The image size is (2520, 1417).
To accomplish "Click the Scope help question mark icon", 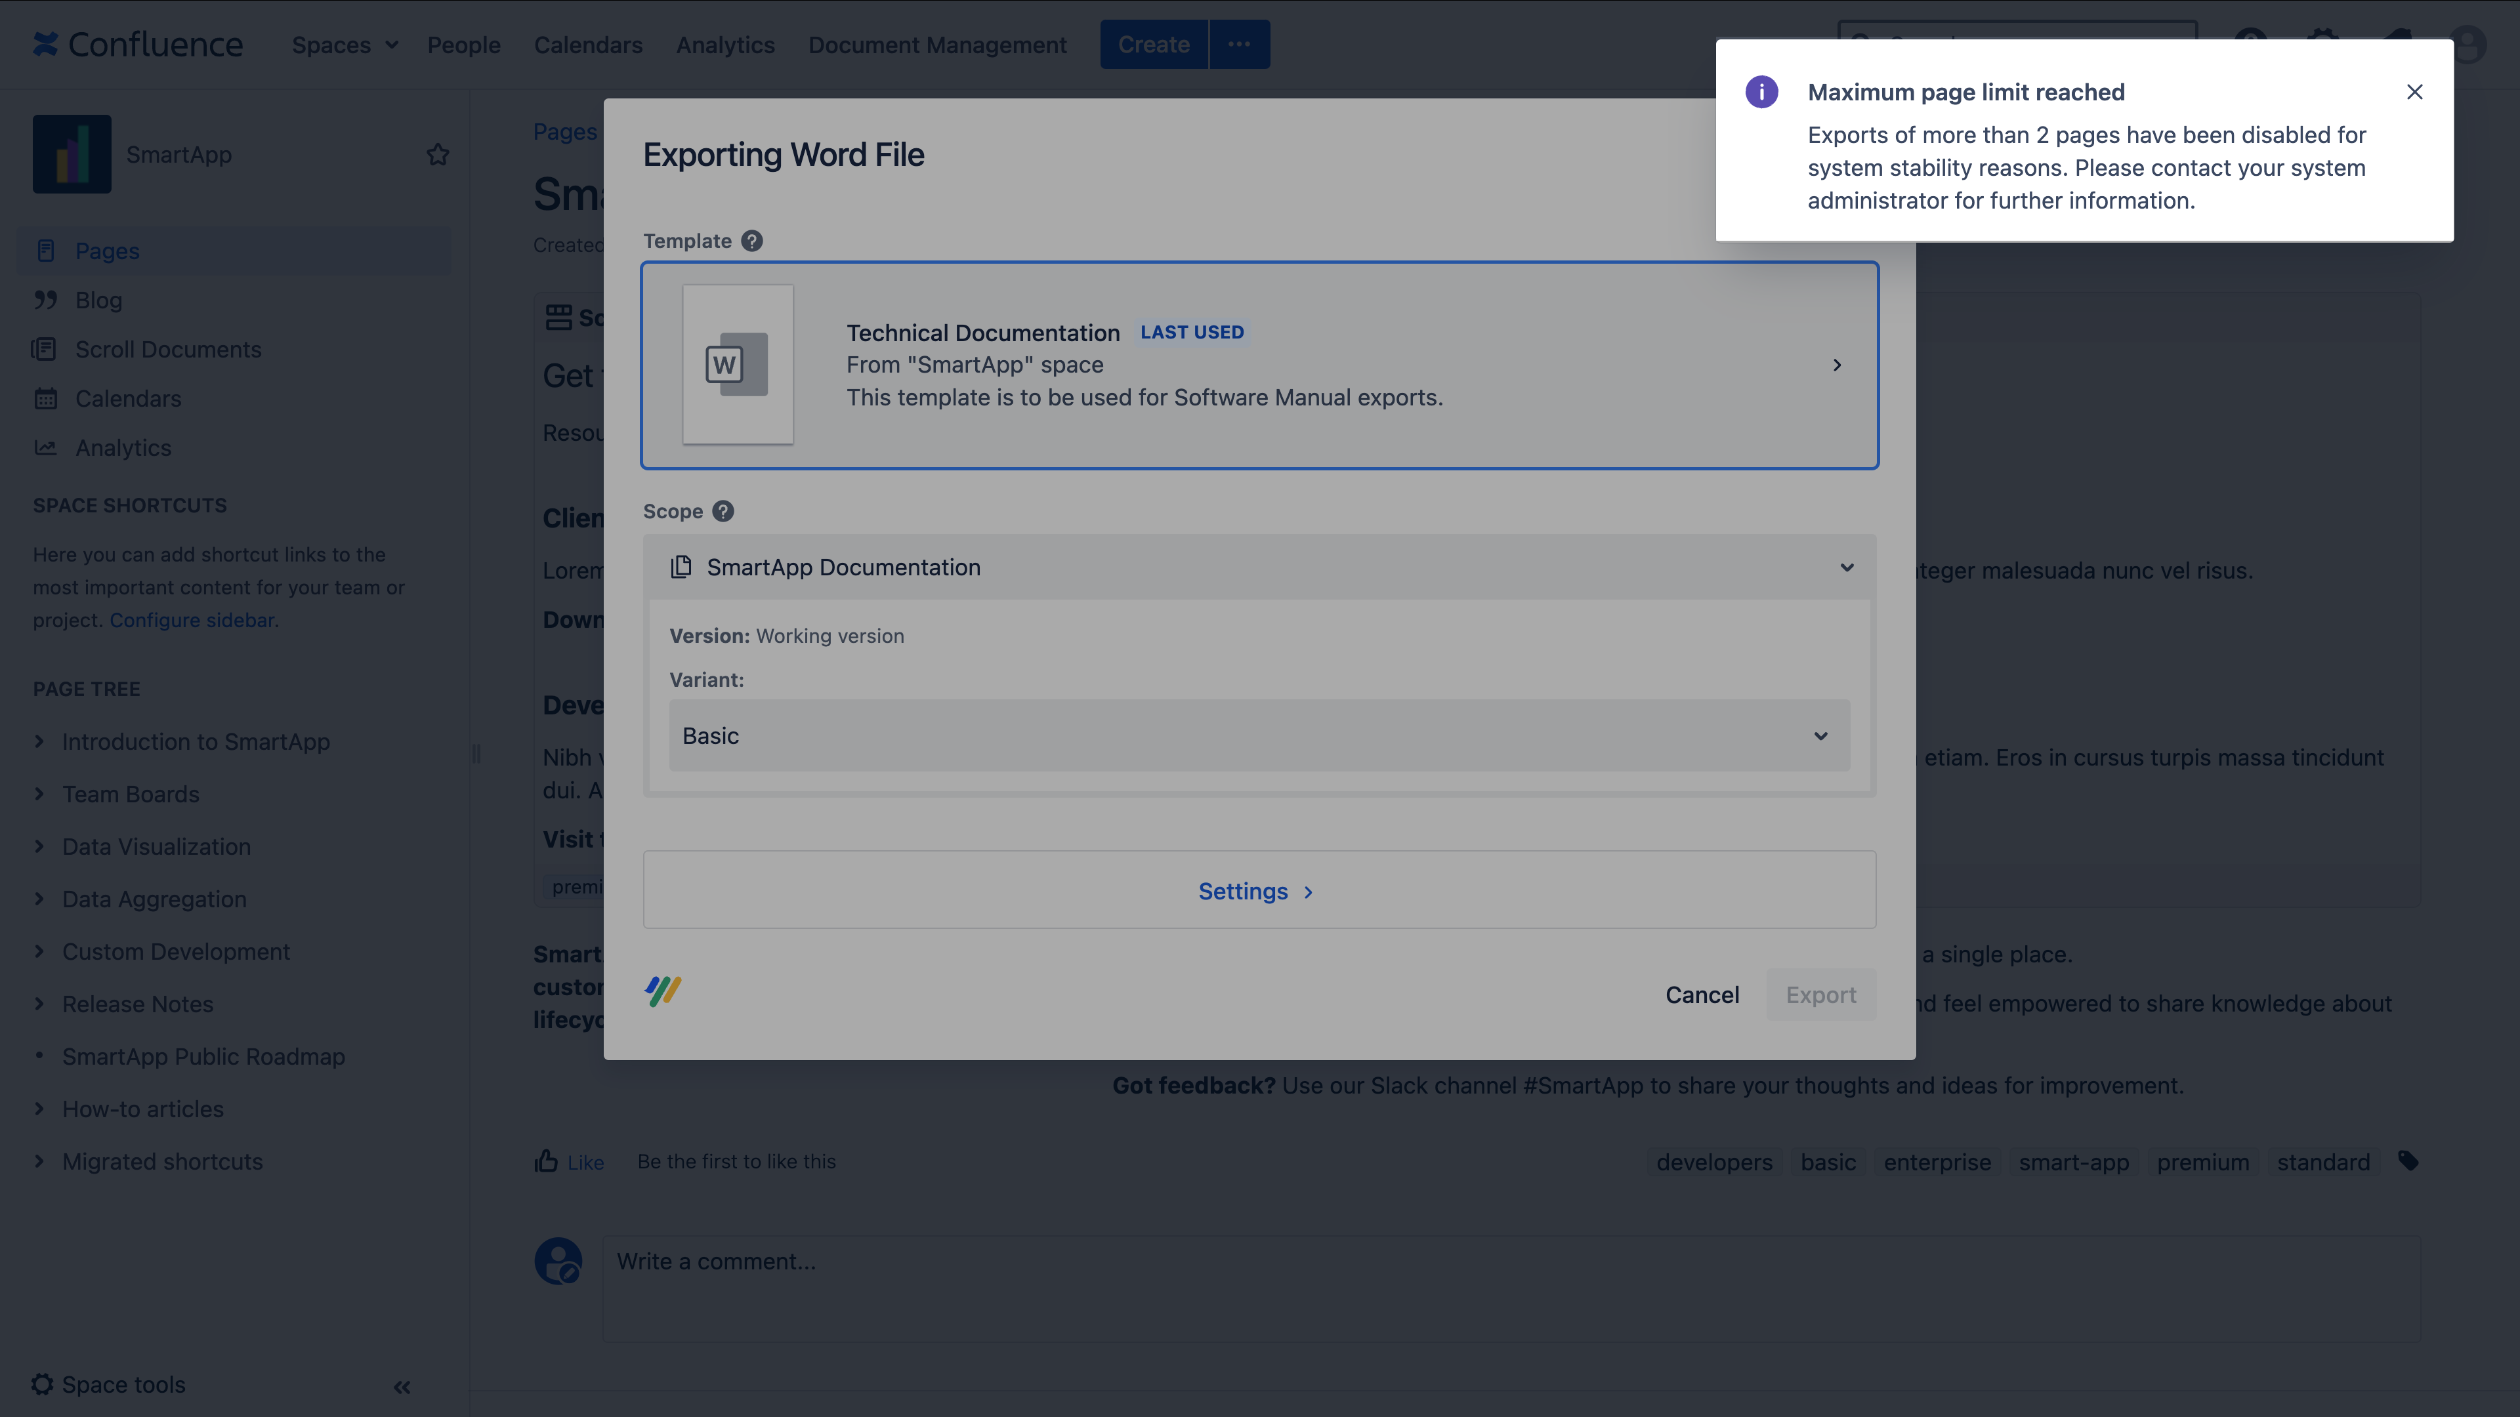I will (723, 512).
